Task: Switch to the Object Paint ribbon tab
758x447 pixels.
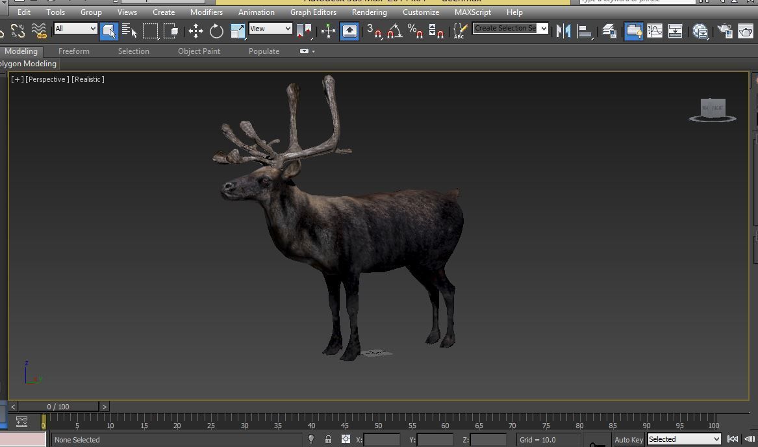Action: [x=199, y=51]
